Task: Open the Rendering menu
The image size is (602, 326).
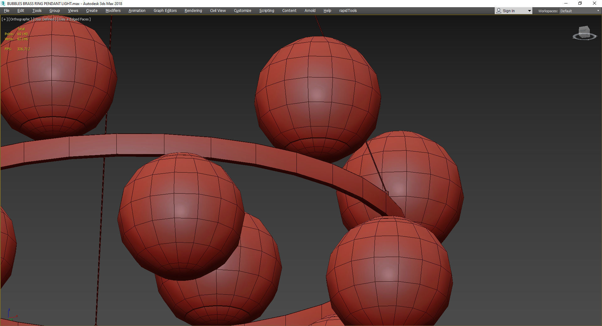Action: click(193, 11)
